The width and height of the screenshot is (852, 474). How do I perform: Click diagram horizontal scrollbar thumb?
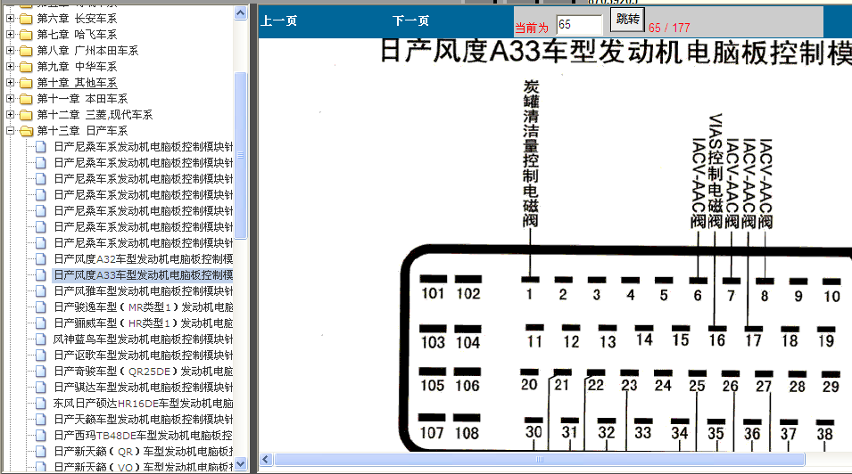tap(540, 460)
